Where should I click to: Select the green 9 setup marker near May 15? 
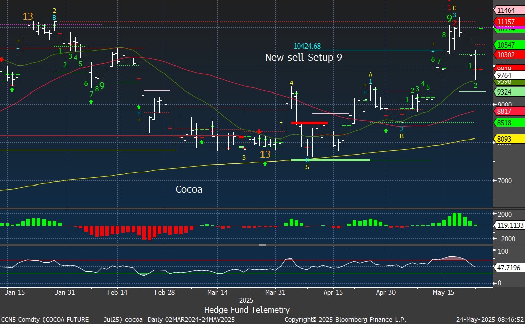[x=449, y=18]
